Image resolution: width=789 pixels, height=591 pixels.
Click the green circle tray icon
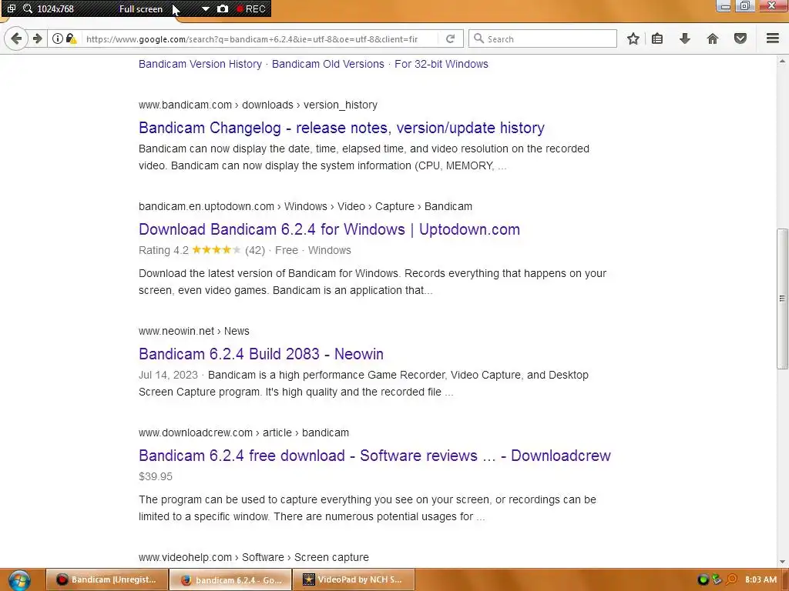[x=703, y=580]
